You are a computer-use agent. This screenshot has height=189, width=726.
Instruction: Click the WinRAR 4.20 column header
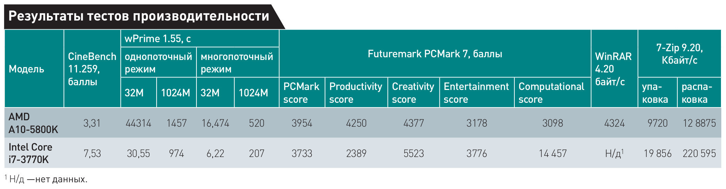coord(613,69)
